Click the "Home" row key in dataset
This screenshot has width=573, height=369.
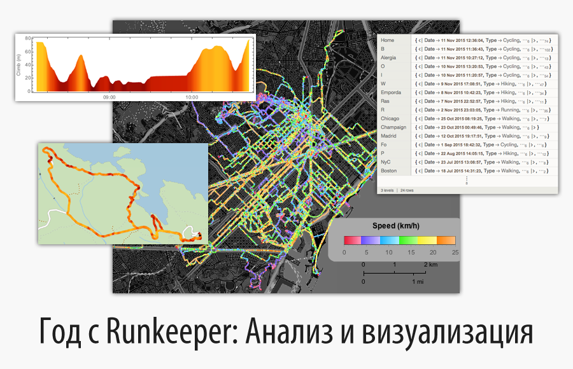387,40
